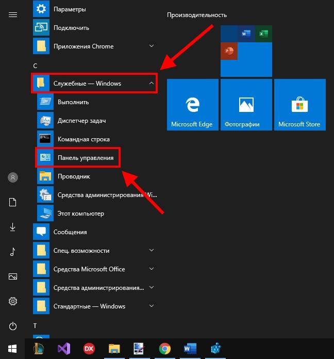The image size is (334, 359).
Task: Click the picture app icon left of Chrome
Action: (139, 349)
